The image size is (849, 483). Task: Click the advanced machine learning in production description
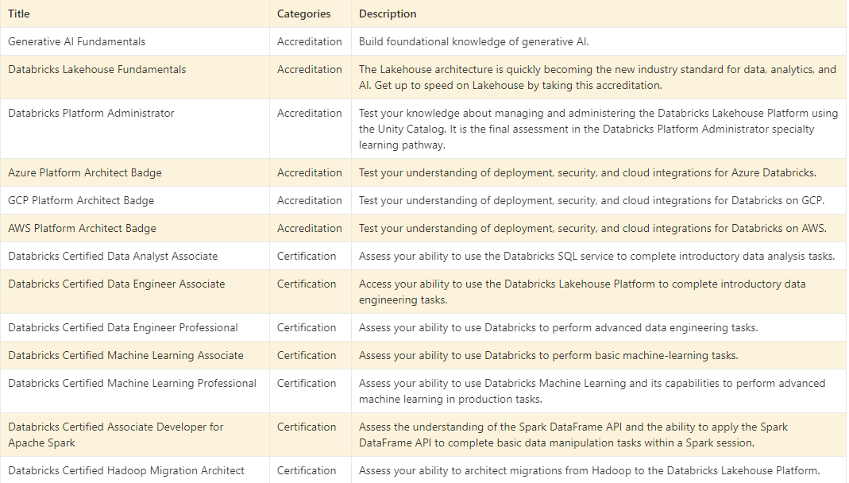(592, 391)
